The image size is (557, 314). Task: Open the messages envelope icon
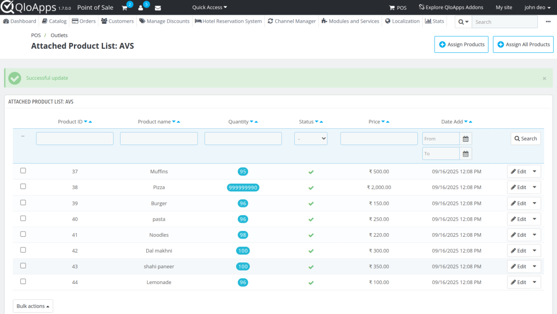coord(158,8)
